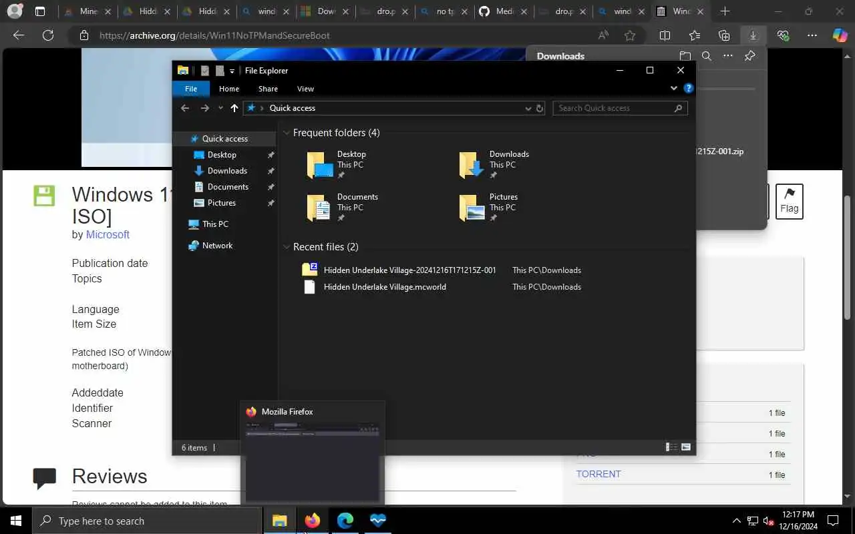Click the File Explorer back arrow
855x534 pixels.
tap(185, 108)
